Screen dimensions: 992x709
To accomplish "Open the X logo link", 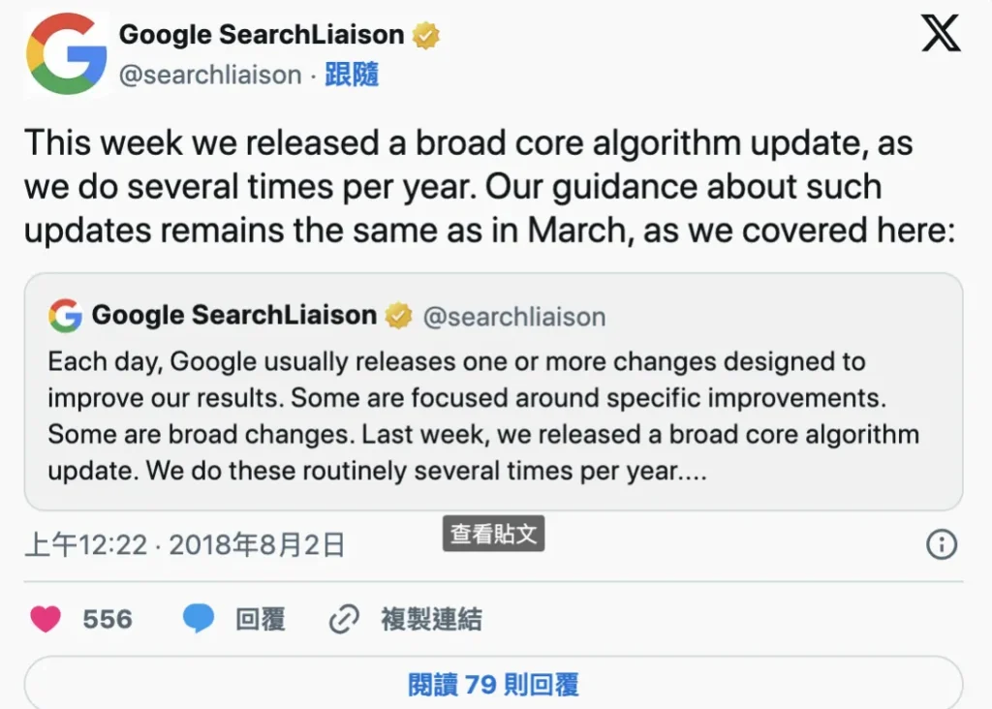I will pyautogui.click(x=940, y=34).
